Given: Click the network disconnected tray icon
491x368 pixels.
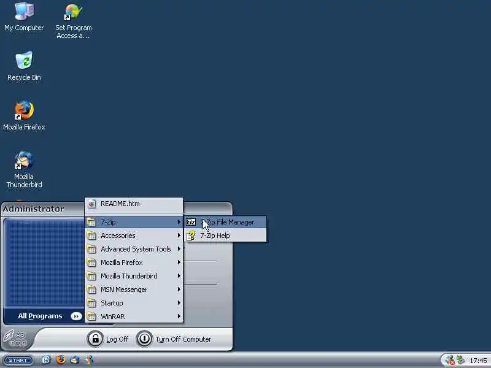Looking at the screenshot, I should 450,360.
